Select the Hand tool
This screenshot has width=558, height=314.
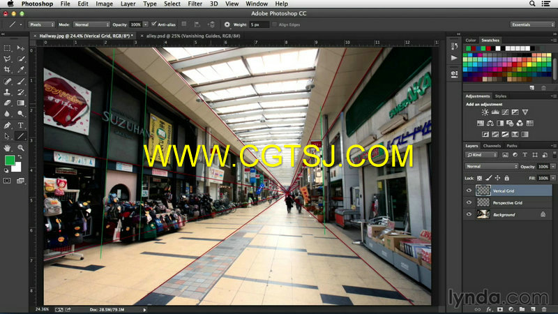(7, 148)
